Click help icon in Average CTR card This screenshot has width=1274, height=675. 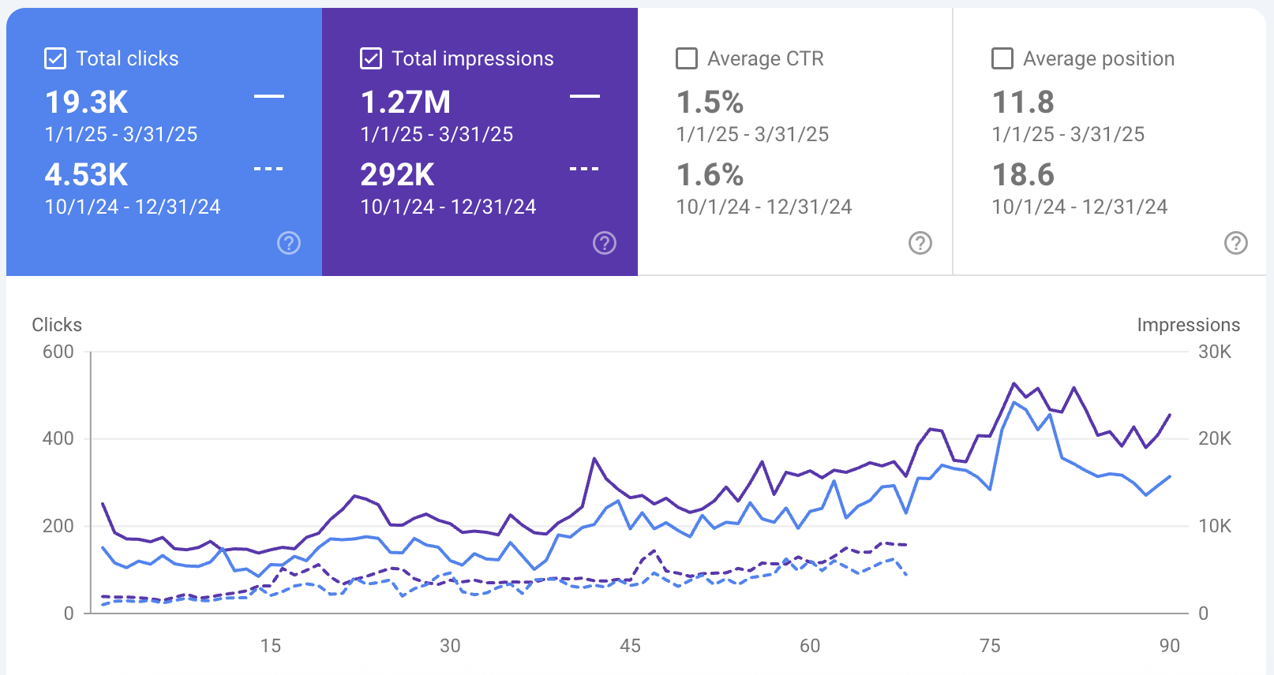pos(920,243)
